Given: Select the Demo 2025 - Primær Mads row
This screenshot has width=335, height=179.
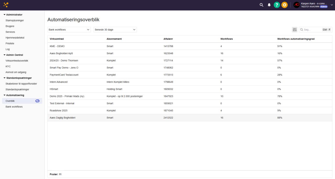Looking at the screenshot, I should coord(190,96).
